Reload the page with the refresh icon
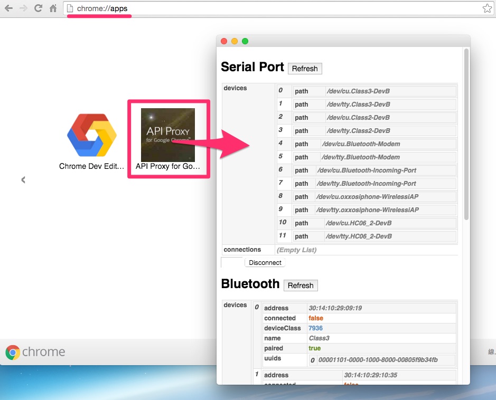 (38, 8)
